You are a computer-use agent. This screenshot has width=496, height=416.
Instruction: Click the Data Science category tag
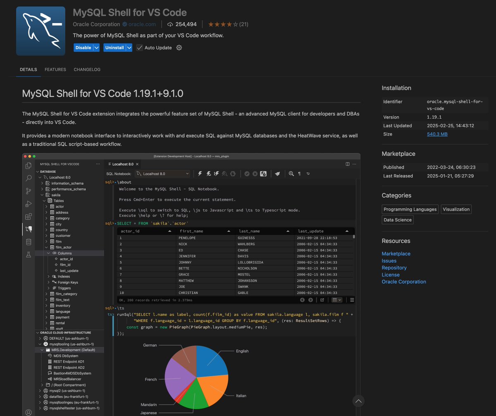point(398,220)
